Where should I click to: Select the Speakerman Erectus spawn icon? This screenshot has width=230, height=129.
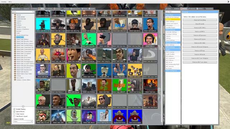(120, 116)
